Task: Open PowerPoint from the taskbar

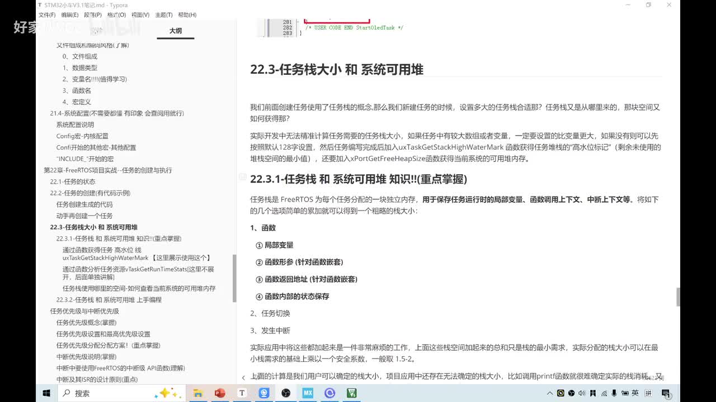Action: pos(220,393)
